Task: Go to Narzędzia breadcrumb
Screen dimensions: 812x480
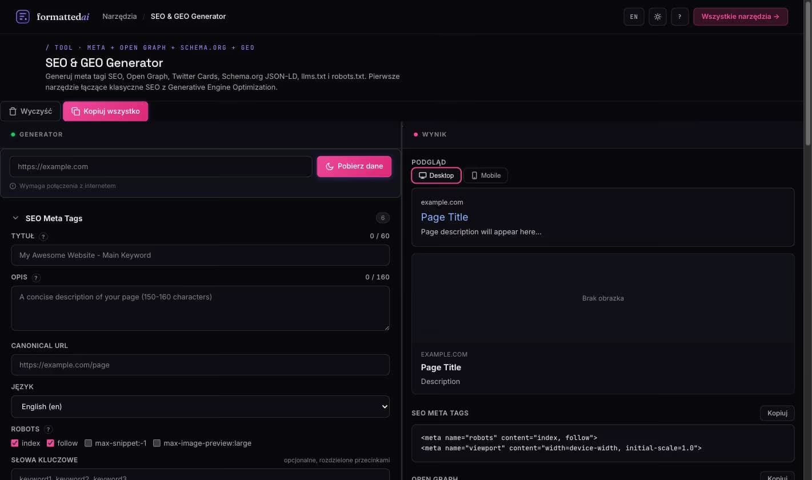Action: [x=119, y=17]
